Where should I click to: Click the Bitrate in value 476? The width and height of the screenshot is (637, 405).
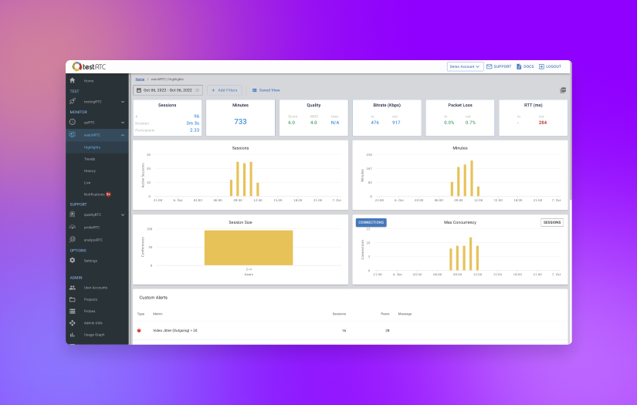pyautogui.click(x=374, y=122)
